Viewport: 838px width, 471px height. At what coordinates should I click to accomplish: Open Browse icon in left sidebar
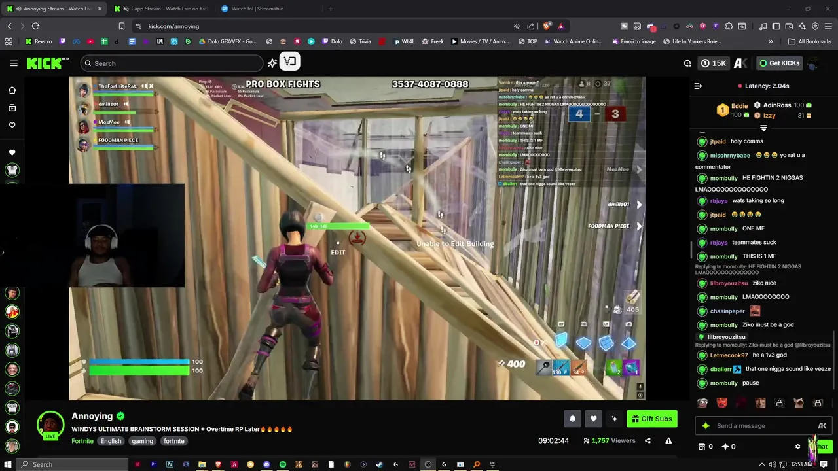tap(12, 108)
